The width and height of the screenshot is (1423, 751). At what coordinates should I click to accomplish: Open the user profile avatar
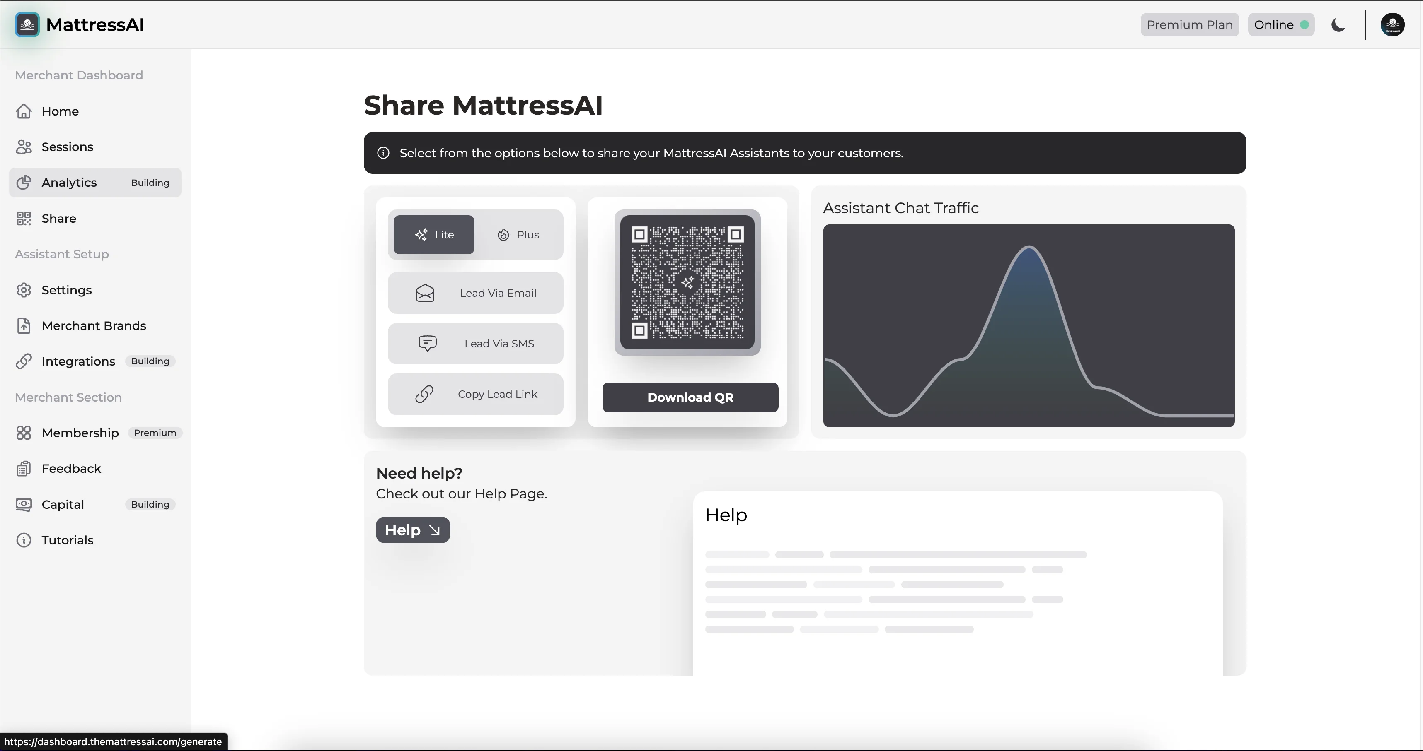pos(1392,25)
